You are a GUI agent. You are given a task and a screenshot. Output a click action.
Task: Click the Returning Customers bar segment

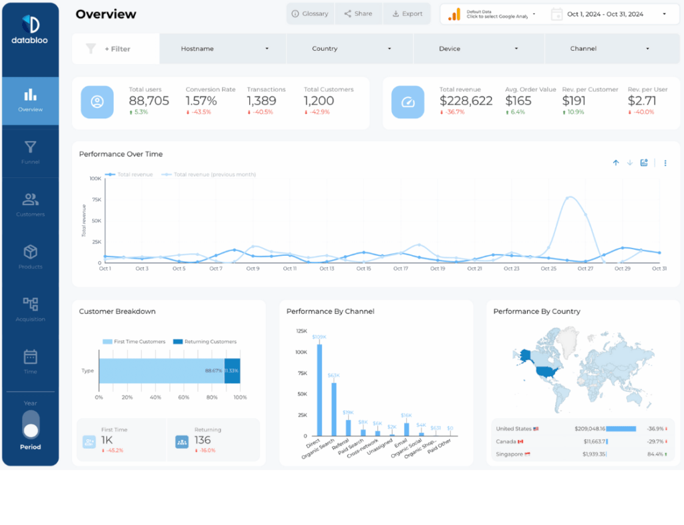(x=232, y=371)
